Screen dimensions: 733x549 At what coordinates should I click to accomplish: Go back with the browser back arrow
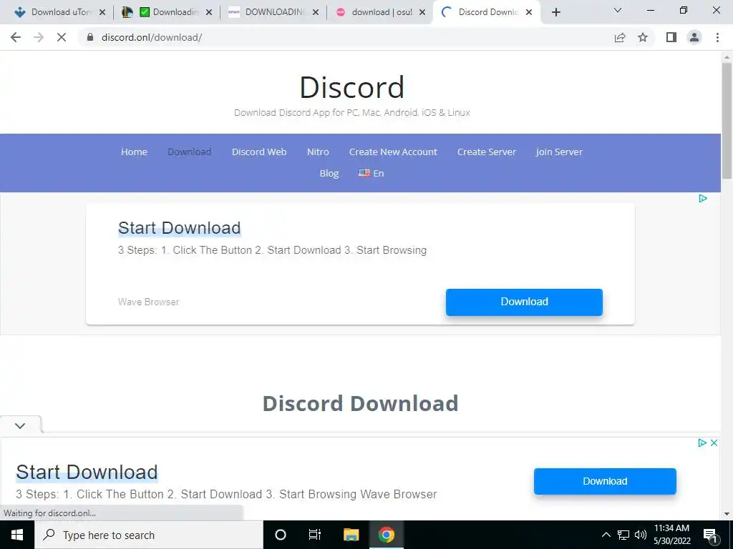(x=16, y=37)
